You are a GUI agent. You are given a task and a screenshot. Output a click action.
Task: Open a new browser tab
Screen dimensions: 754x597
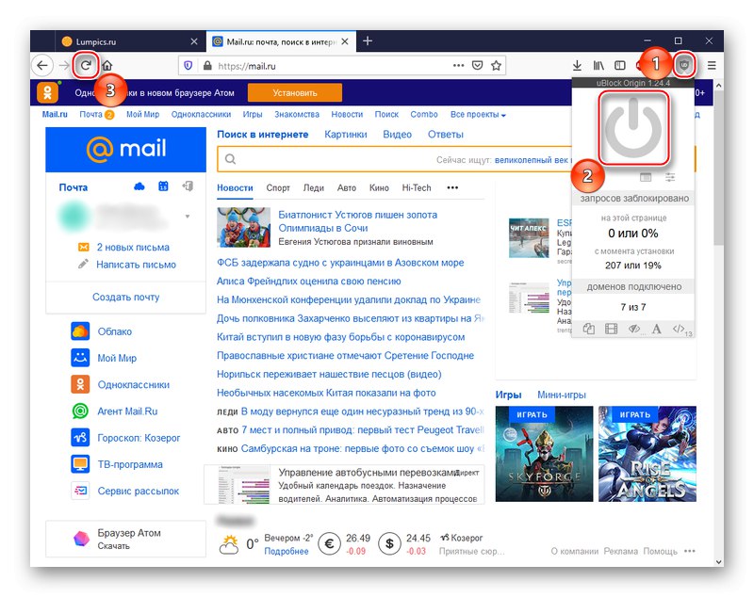[x=368, y=40]
